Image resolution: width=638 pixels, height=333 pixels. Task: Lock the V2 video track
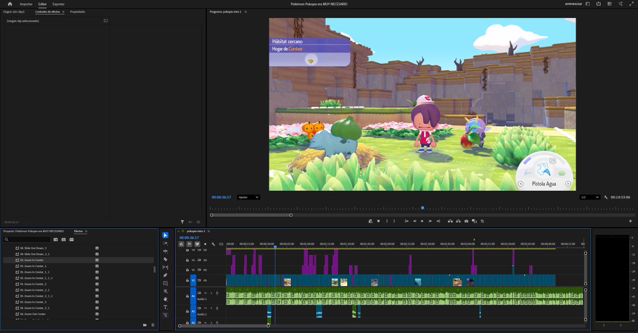[x=187, y=269]
